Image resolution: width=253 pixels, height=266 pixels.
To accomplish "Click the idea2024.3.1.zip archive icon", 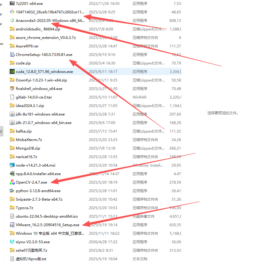I will tap(12, 105).
